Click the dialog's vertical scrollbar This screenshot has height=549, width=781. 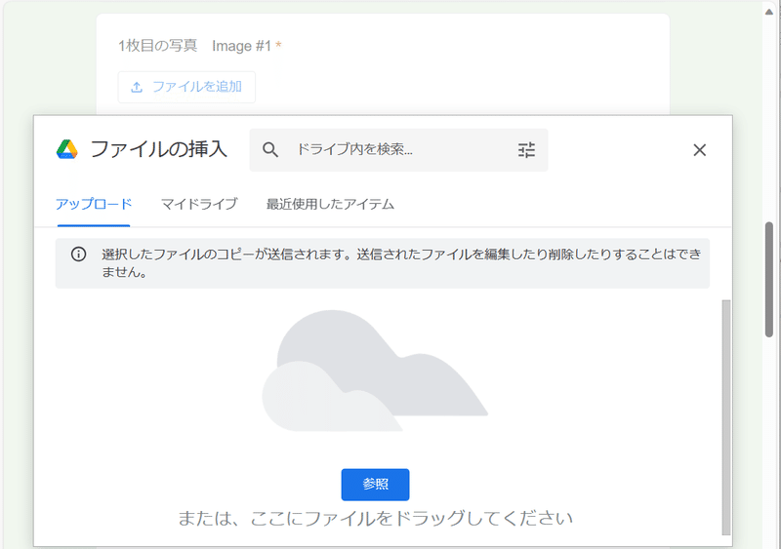[726, 417]
